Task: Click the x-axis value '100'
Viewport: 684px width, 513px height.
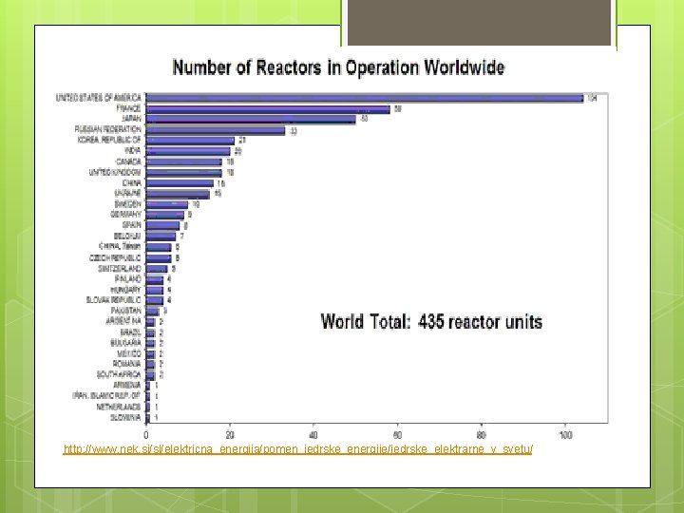Action: (565, 435)
